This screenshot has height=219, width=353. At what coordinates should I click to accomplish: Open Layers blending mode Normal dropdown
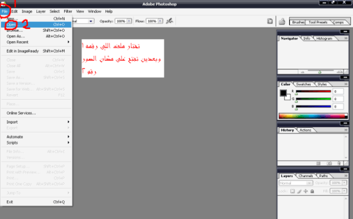coord(296,183)
